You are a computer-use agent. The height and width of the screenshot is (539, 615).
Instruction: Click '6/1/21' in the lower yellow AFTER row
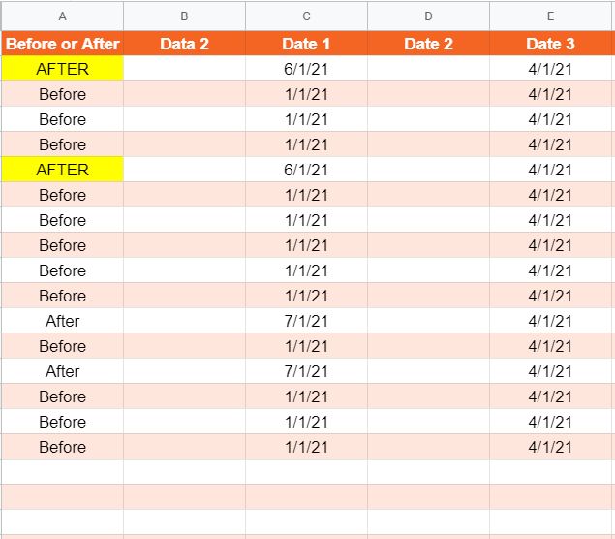coord(306,170)
